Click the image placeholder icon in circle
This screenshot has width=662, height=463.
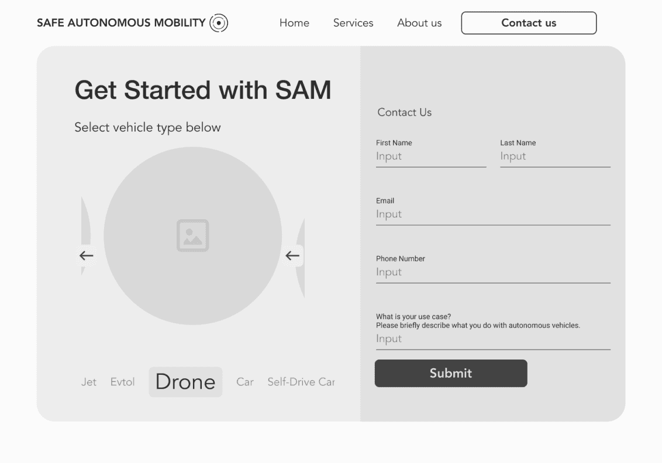point(193,236)
